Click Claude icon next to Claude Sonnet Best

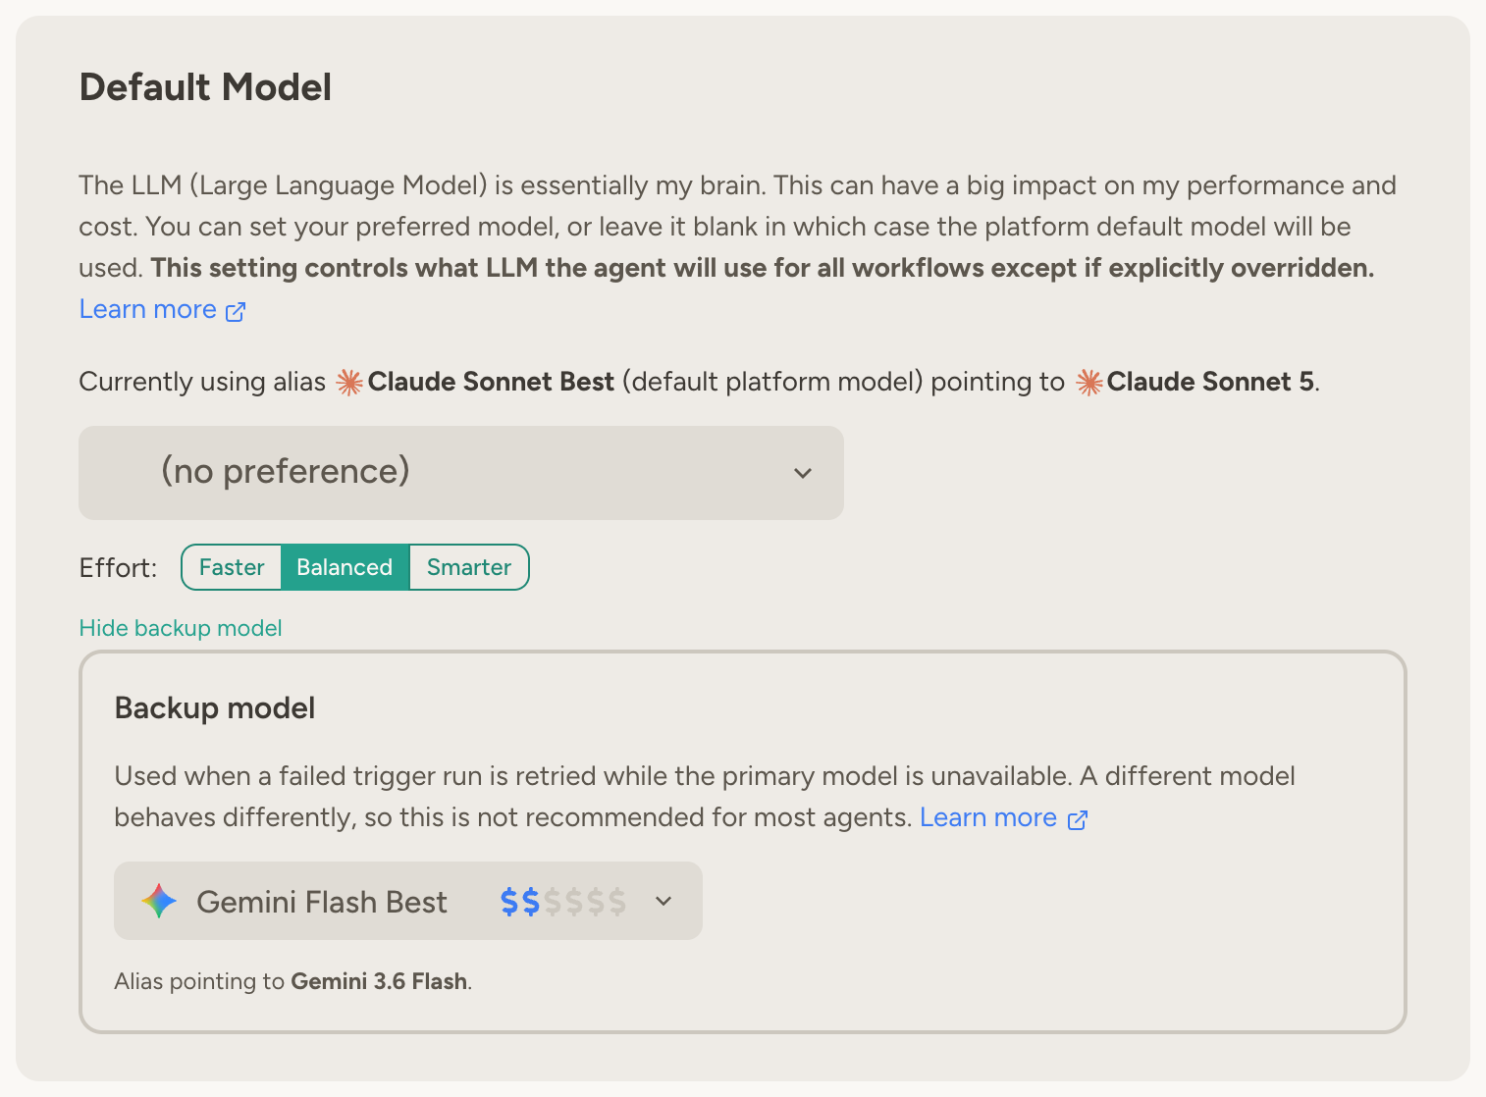click(x=349, y=382)
